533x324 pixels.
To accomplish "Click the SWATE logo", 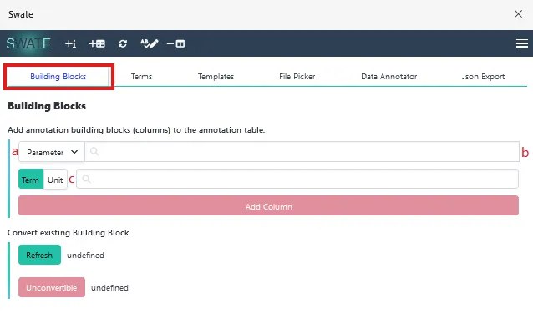I will (28, 43).
